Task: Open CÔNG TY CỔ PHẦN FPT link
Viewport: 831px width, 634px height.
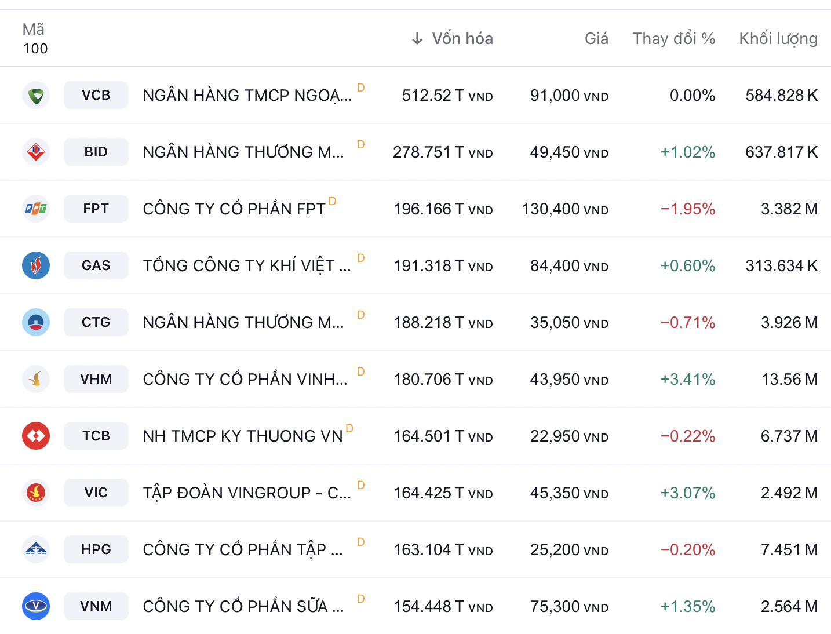Action: click(x=234, y=209)
